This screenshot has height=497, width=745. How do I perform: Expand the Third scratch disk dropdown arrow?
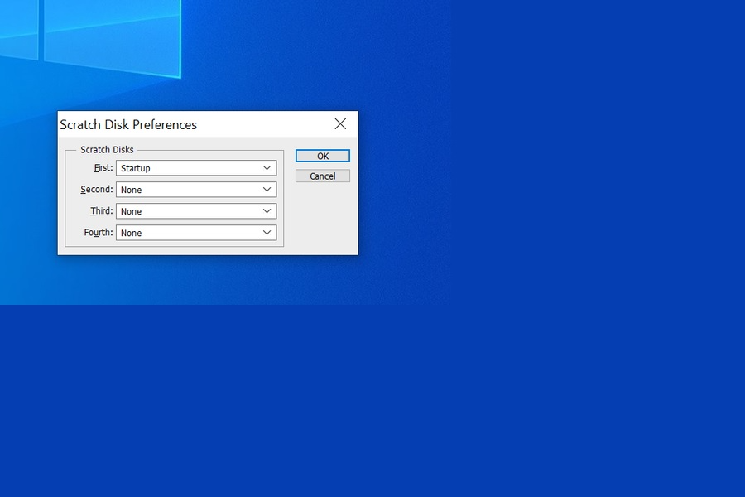click(267, 211)
